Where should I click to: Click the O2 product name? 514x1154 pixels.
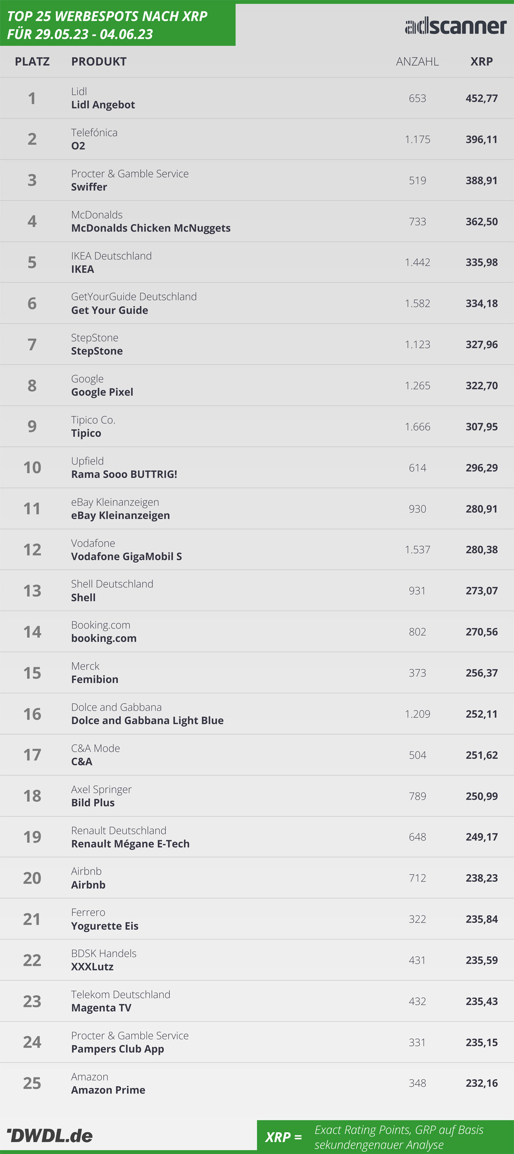click(78, 146)
